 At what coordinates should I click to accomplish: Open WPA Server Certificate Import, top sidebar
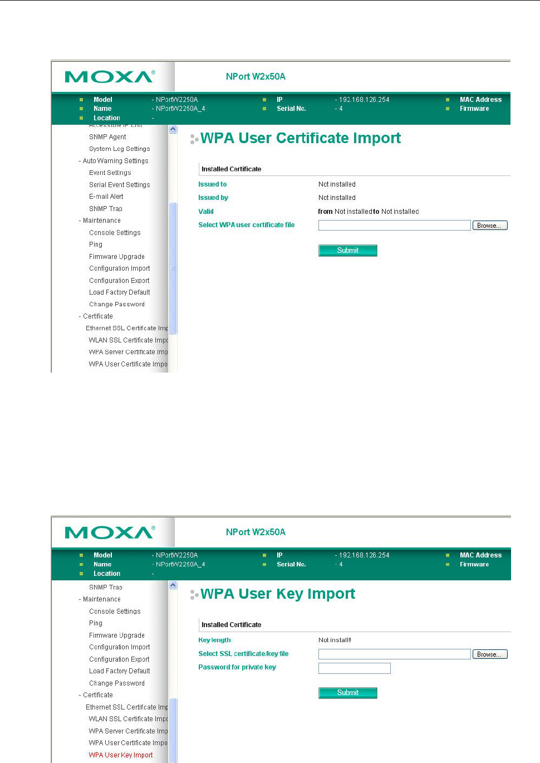[x=129, y=352]
